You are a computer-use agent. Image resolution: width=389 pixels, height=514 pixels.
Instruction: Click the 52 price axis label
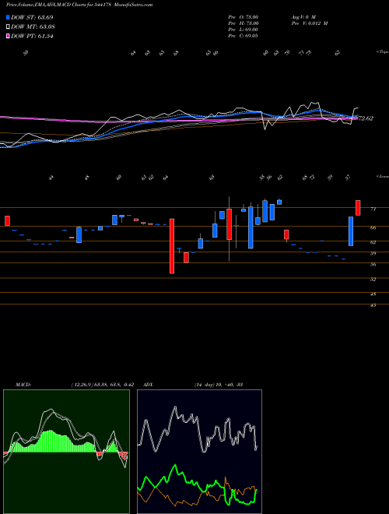pyautogui.click(x=373, y=280)
